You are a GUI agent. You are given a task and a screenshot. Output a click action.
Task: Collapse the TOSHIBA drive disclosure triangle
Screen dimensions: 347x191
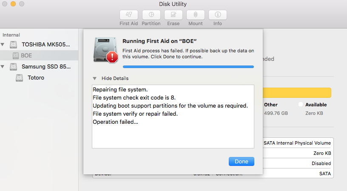tap(3, 45)
